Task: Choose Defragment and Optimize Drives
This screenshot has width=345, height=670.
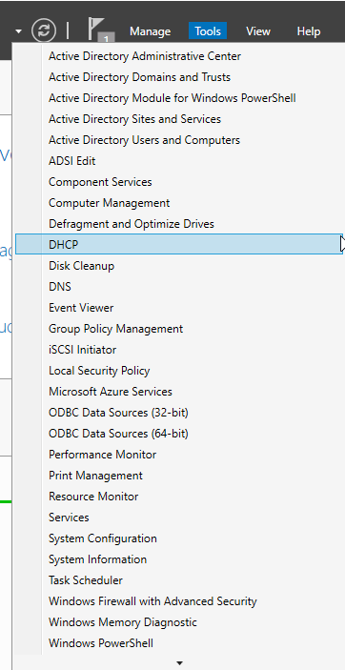Action: pyautogui.click(x=179, y=223)
